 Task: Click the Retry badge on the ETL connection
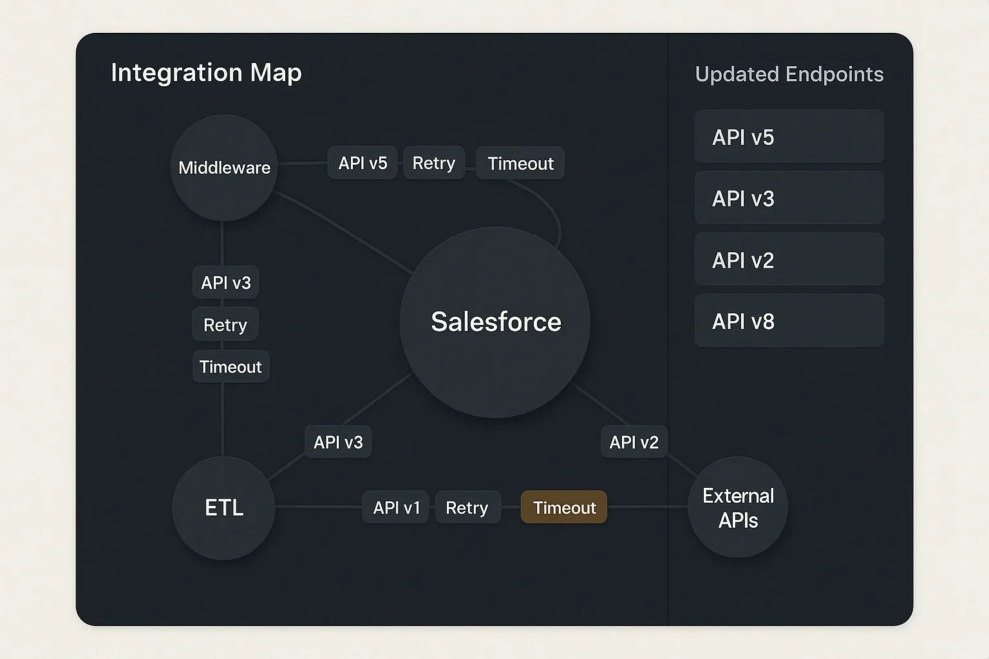tap(468, 508)
